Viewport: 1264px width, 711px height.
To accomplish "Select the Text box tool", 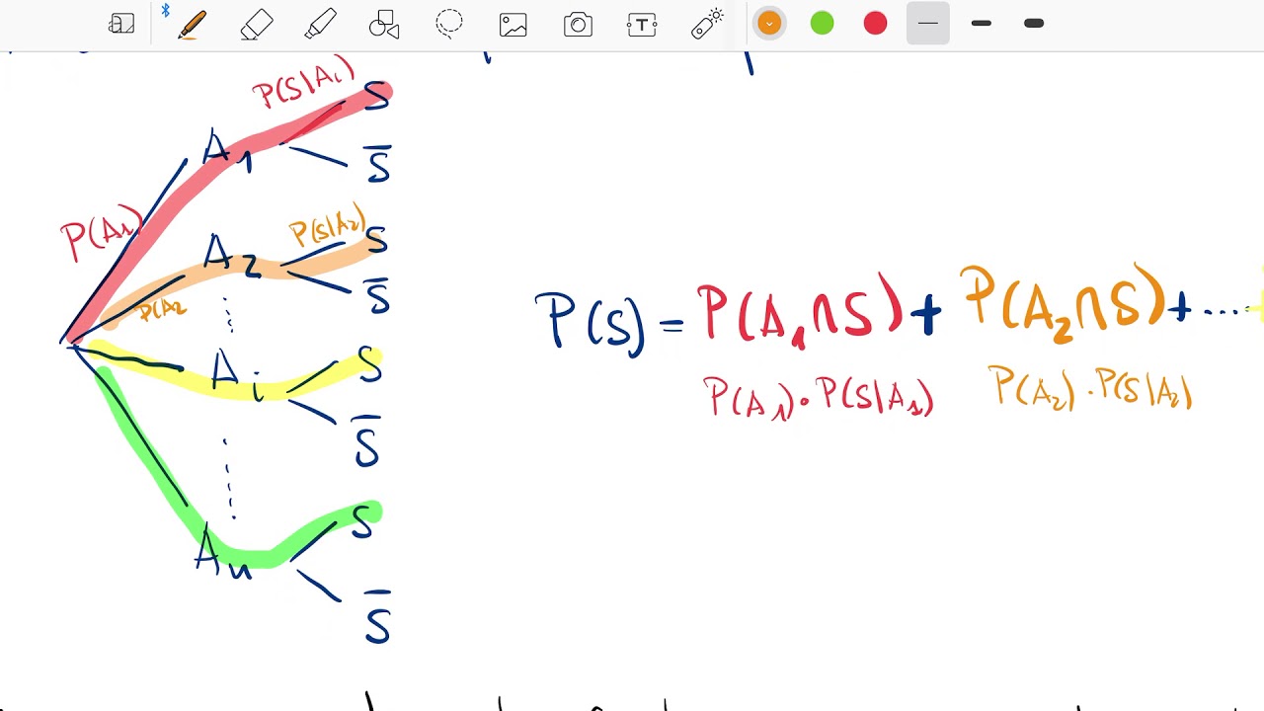I will click(x=642, y=25).
